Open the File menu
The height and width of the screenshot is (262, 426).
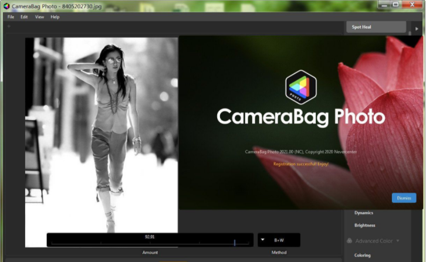click(x=11, y=17)
